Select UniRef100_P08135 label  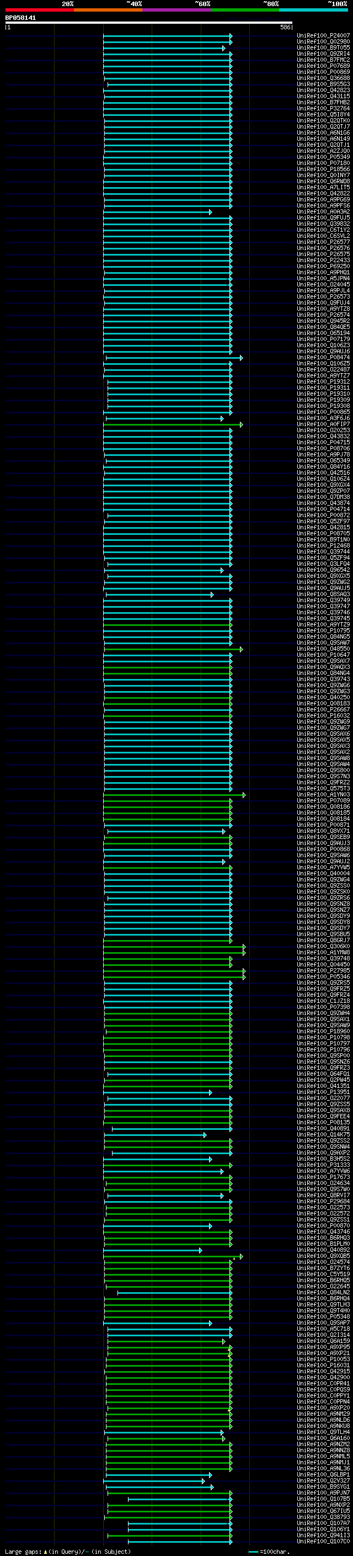click(323, 1122)
